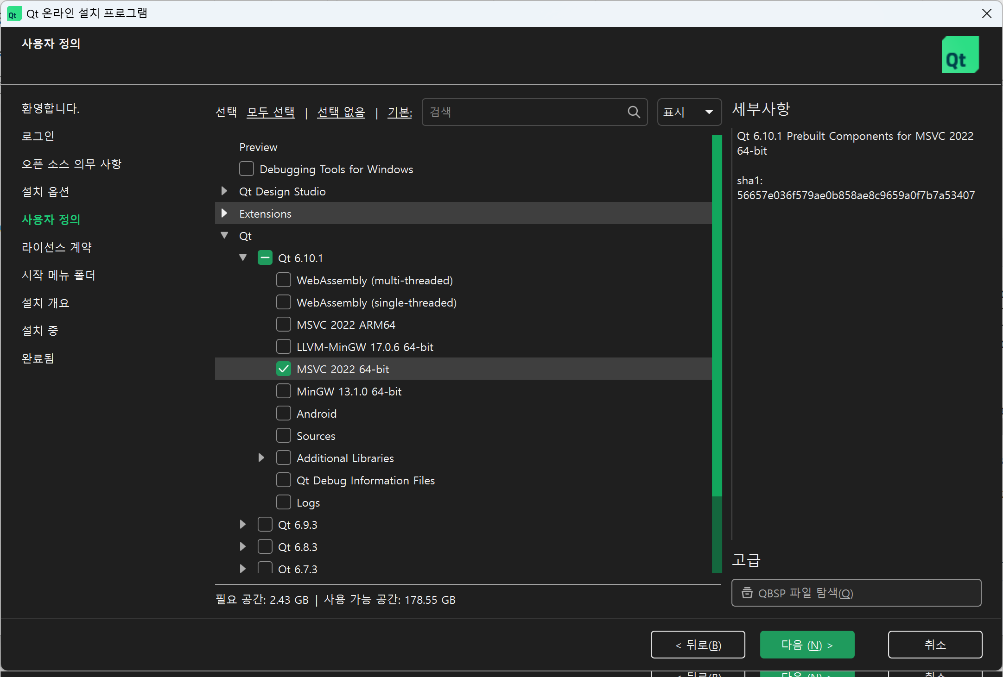Uncheck MSVC 2022 64-bit component
The height and width of the screenshot is (677, 1003).
coord(283,369)
